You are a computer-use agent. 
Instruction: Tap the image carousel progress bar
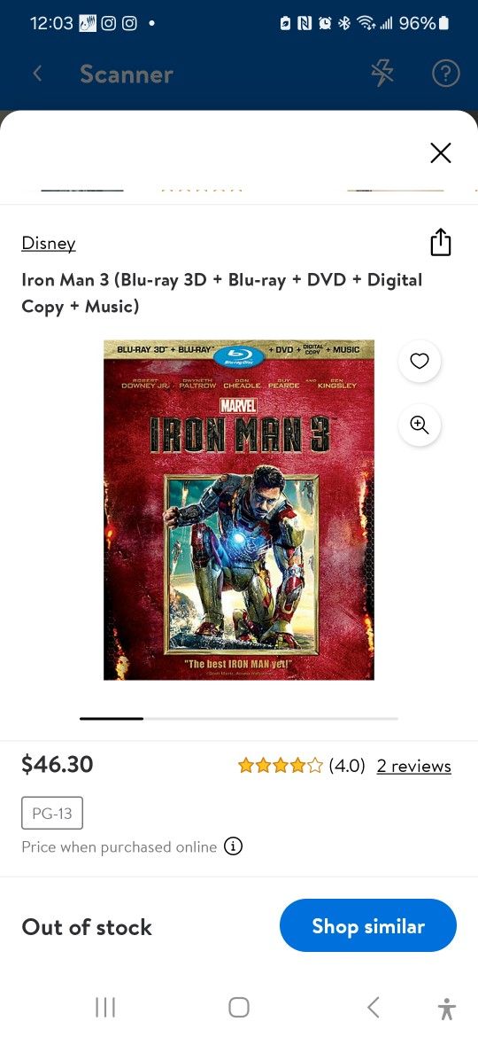[239, 718]
